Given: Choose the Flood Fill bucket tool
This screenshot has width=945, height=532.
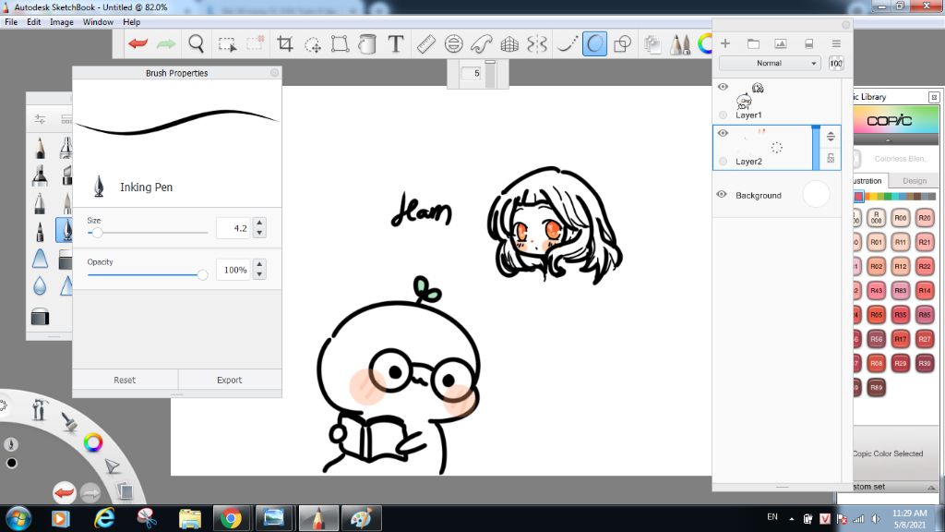Looking at the screenshot, I should point(367,43).
